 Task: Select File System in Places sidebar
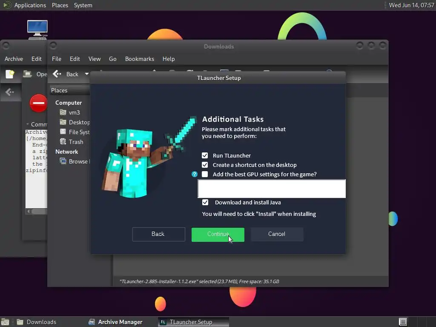[x=79, y=132]
